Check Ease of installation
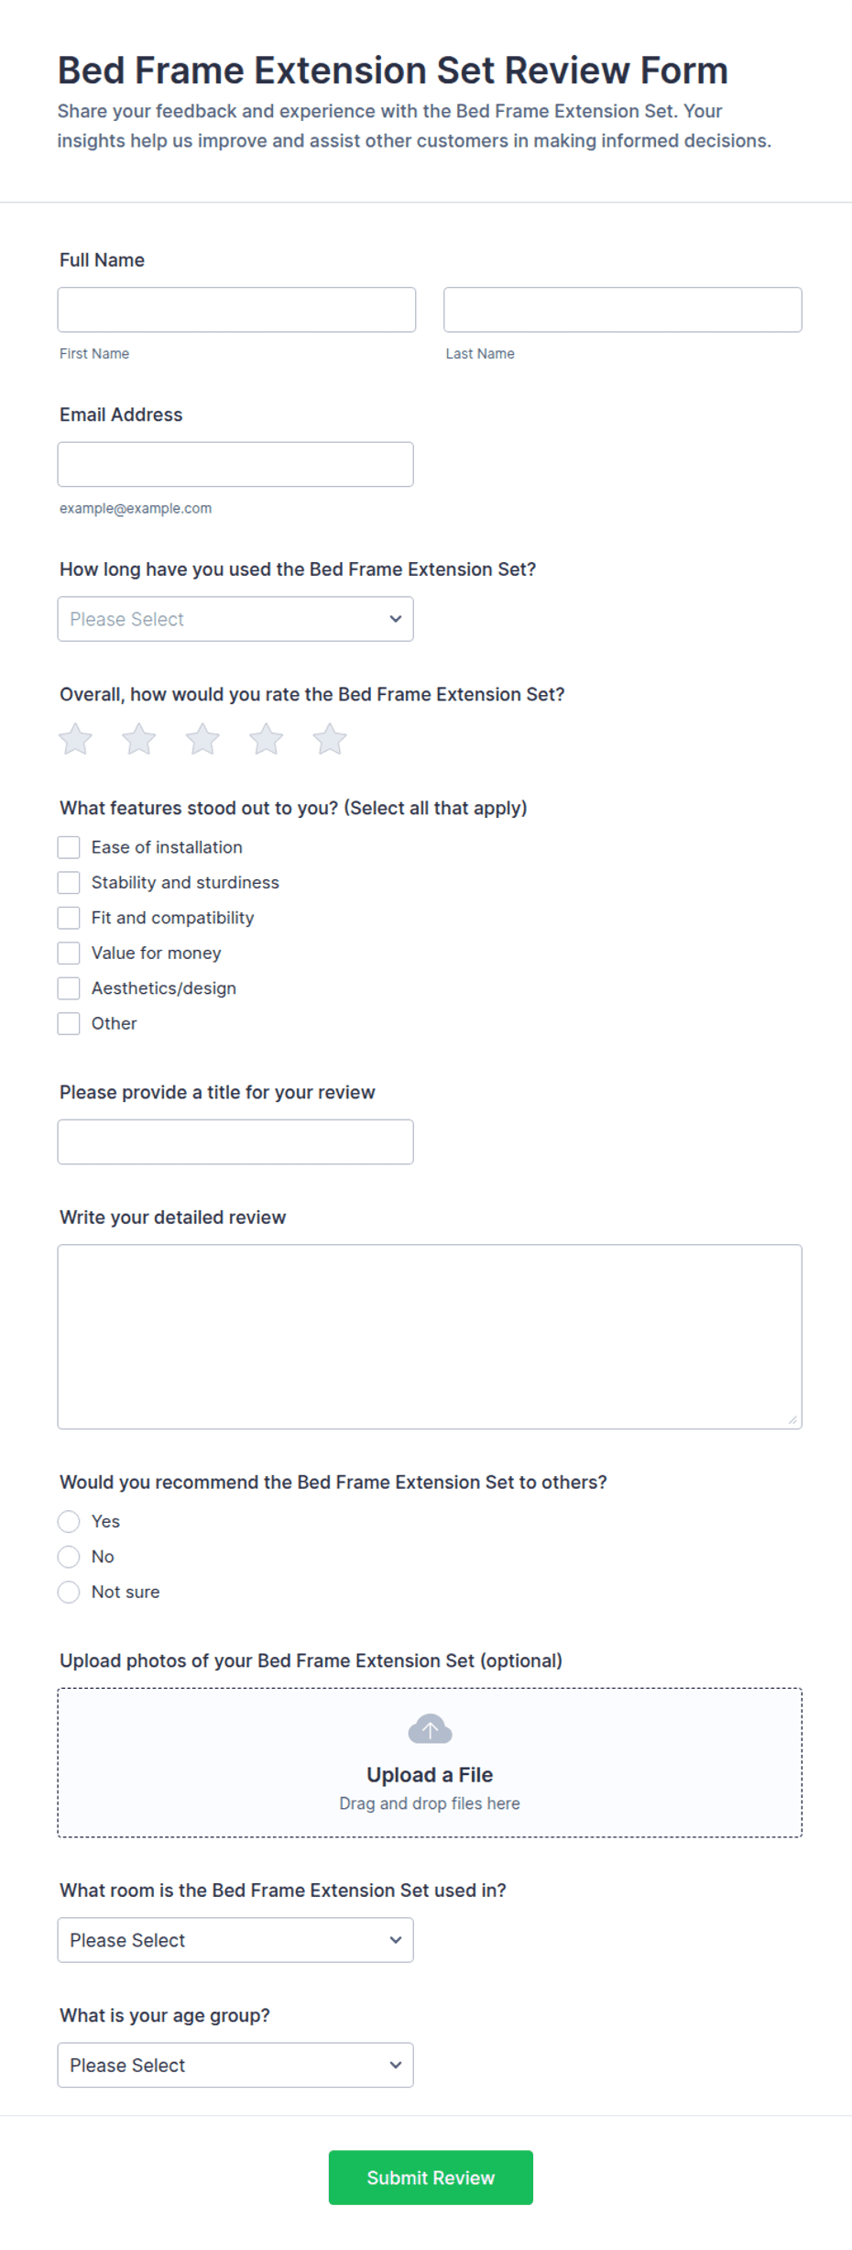Image resolution: width=852 pixels, height=2250 pixels. click(69, 847)
